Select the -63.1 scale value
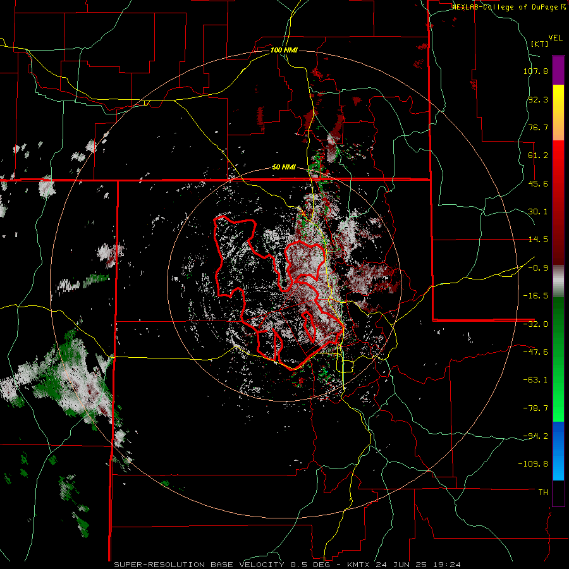This screenshot has height=569, width=569. tap(535, 380)
